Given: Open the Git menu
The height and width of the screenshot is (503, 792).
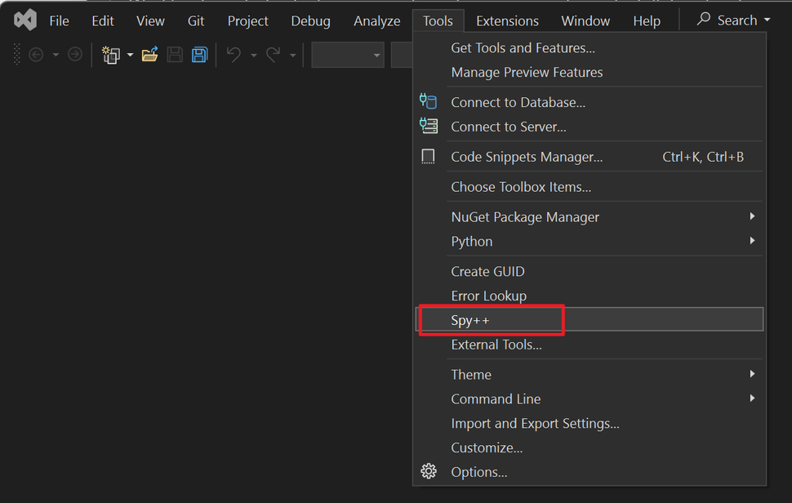Looking at the screenshot, I should pos(195,20).
